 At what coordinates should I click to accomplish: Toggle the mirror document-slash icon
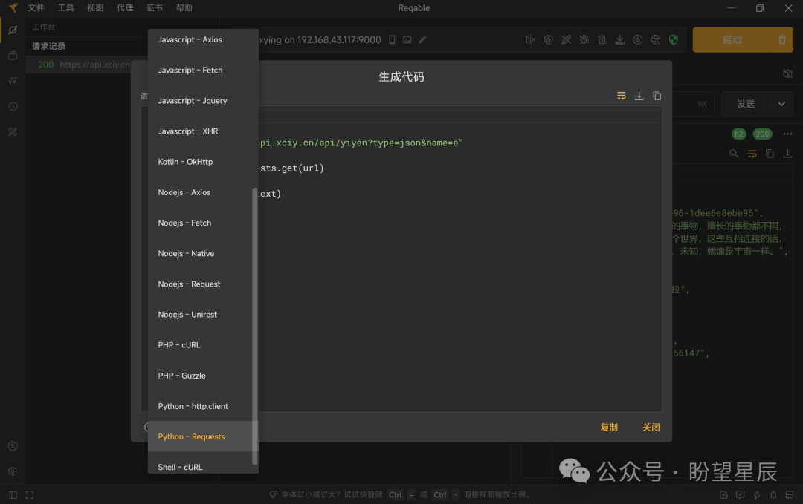click(602, 40)
